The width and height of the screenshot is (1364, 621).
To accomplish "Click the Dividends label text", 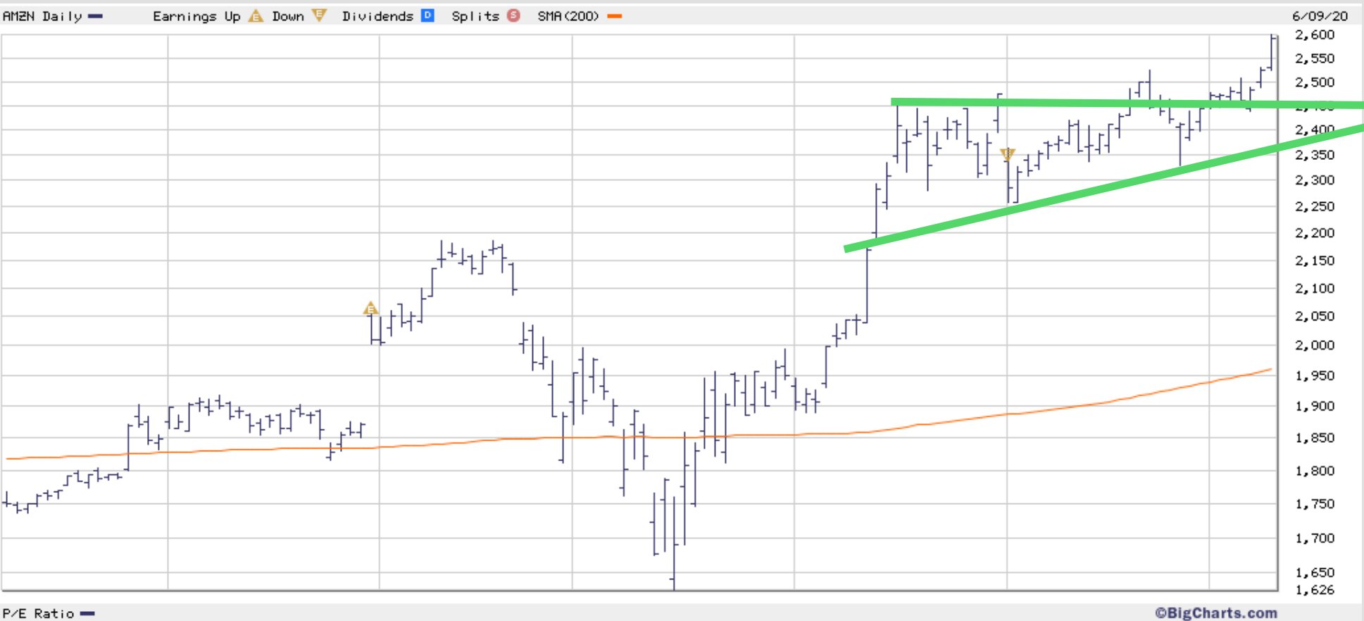I will point(377,16).
